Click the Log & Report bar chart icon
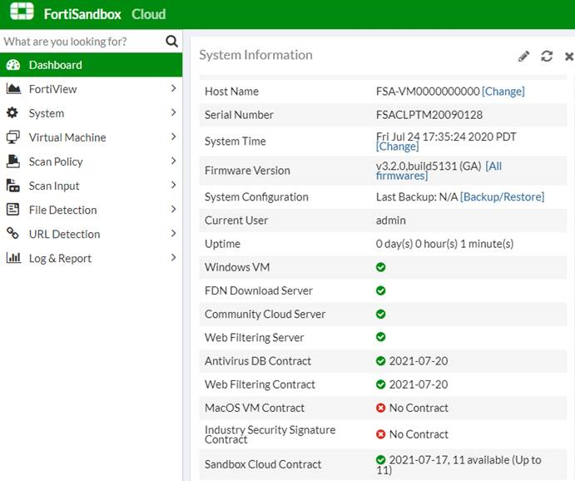 click(x=13, y=258)
